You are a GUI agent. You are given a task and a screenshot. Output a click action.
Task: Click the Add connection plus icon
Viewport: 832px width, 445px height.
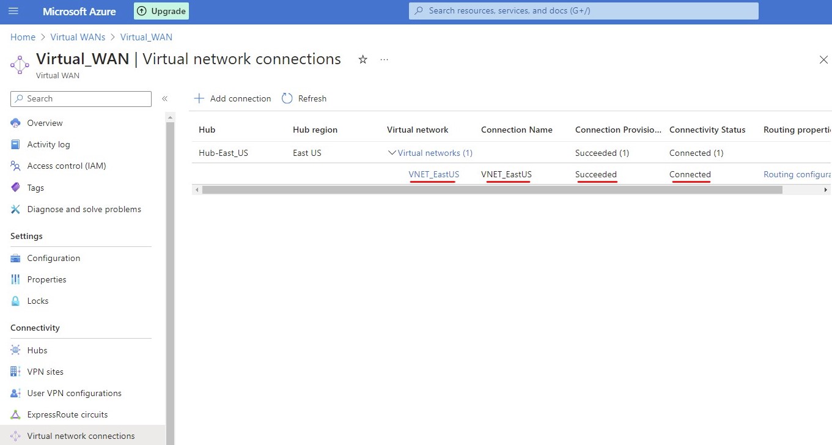pos(199,98)
